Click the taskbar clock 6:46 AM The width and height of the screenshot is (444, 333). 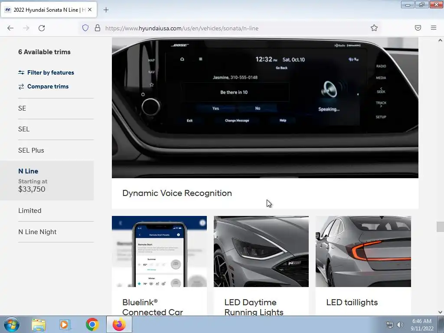(422, 321)
